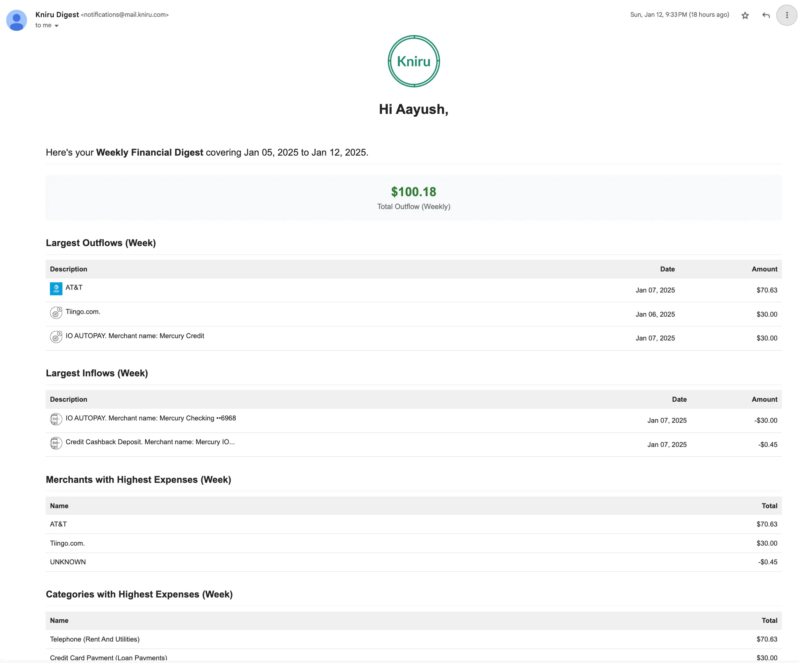Click the 'Total Outflow (Weekly)' label
799x663 pixels.
pos(414,207)
